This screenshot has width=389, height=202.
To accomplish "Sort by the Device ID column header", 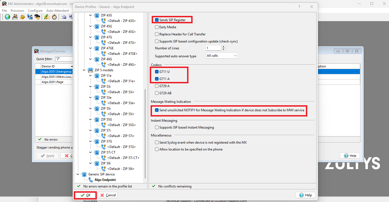I will coord(57,66).
